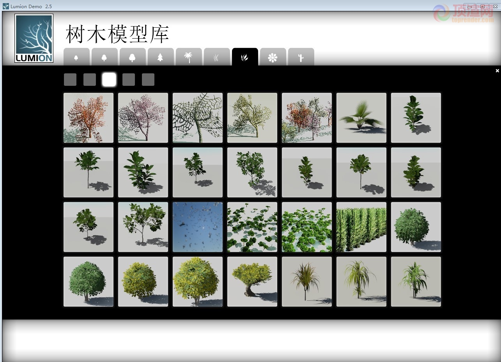The height and width of the screenshot is (362, 501).
Task: Close the tree library panel with the X
Action: click(497, 71)
